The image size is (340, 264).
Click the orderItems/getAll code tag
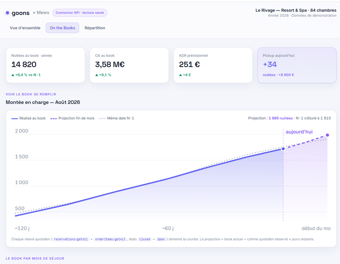pyautogui.click(x=110, y=239)
